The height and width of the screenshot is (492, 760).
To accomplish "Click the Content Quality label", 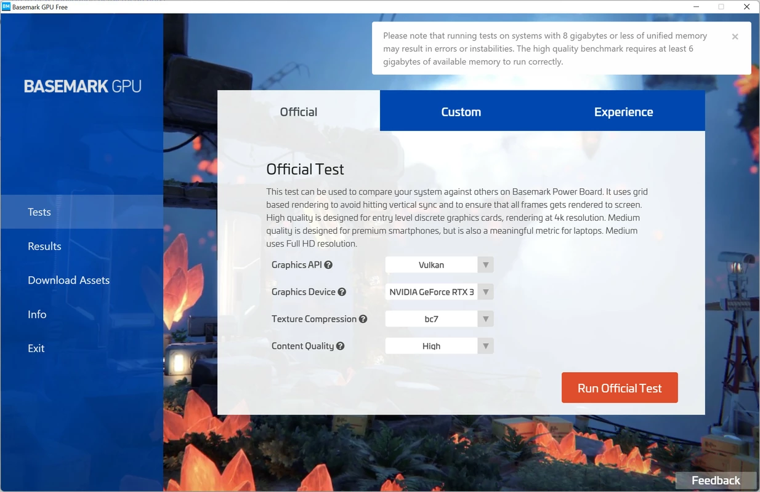I will [x=302, y=346].
